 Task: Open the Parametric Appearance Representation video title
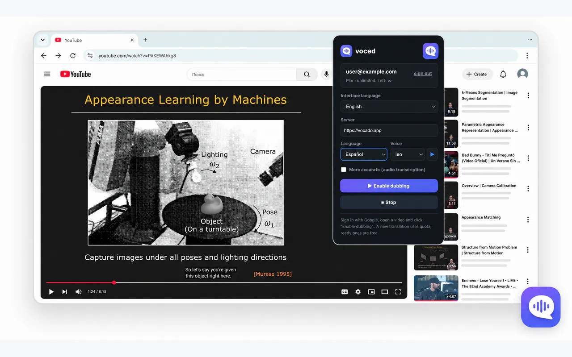click(x=490, y=128)
